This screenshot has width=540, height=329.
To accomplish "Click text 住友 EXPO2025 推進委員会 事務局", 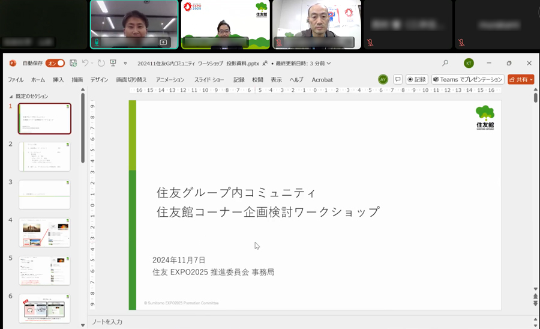I will tap(214, 272).
